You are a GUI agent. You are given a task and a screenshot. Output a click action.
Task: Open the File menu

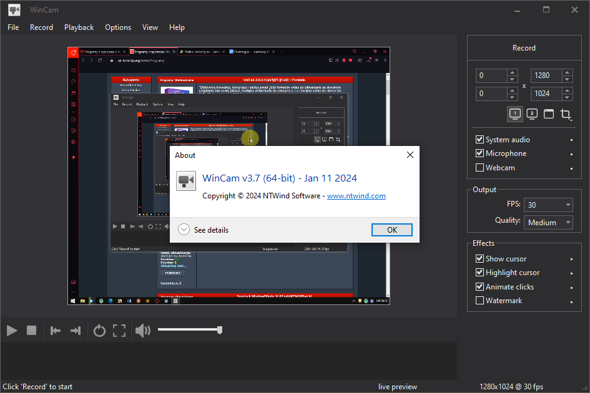click(x=13, y=27)
